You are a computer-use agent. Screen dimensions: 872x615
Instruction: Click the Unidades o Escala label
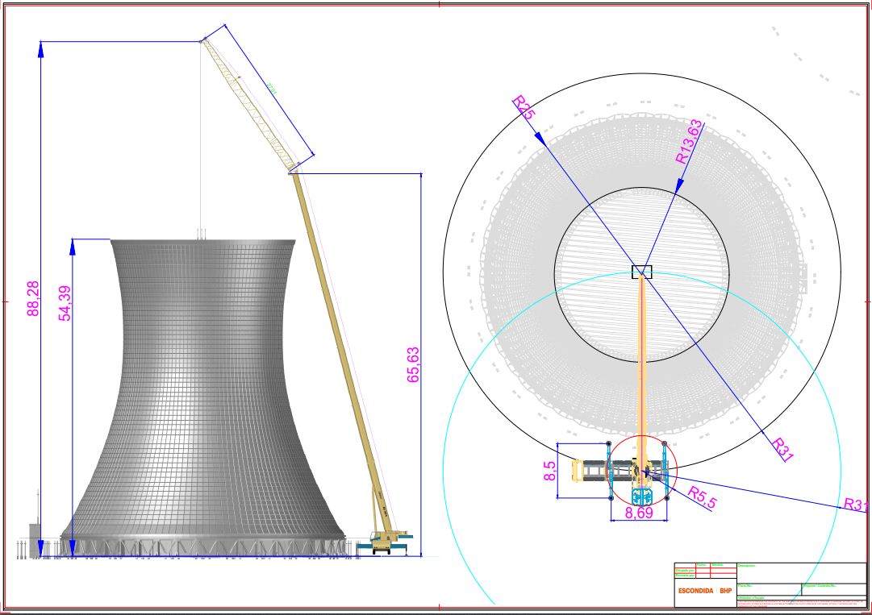click(751, 598)
